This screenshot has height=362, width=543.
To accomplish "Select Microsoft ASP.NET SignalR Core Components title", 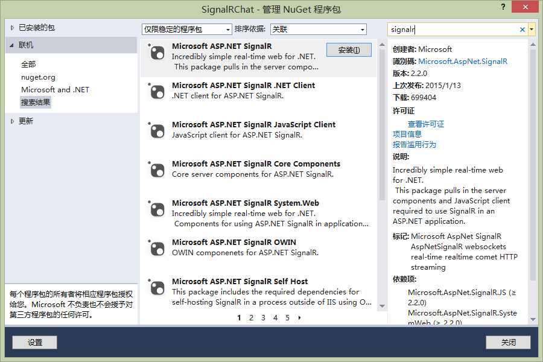I will point(256,164).
